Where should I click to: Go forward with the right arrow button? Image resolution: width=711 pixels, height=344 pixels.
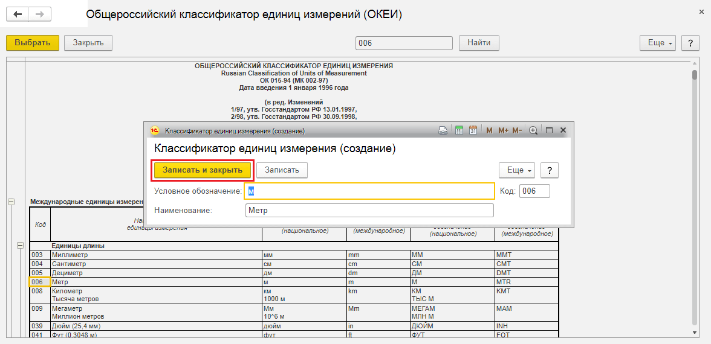click(x=40, y=14)
